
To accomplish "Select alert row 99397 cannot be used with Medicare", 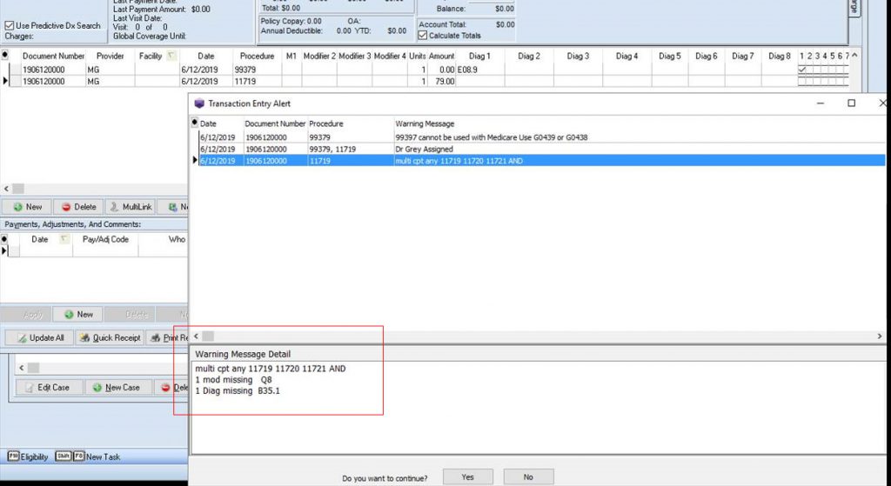I will (542, 137).
